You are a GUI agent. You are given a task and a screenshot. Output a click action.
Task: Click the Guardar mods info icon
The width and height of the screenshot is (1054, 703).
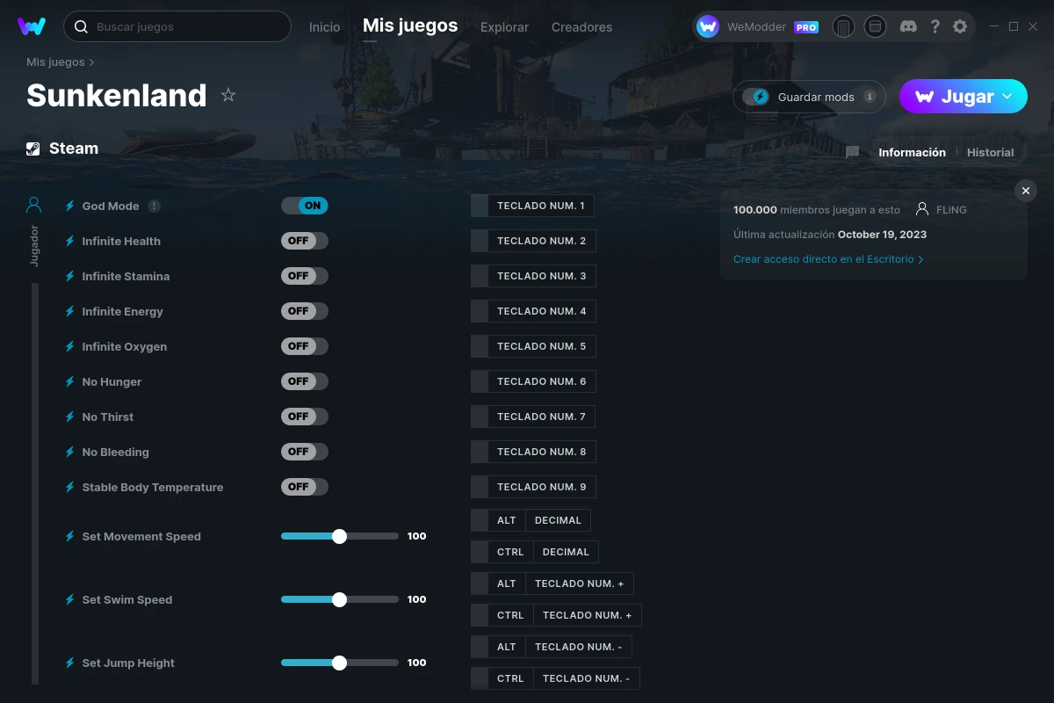870,97
